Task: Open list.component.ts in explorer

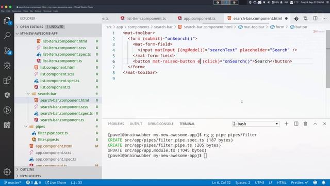Action: click(55, 87)
